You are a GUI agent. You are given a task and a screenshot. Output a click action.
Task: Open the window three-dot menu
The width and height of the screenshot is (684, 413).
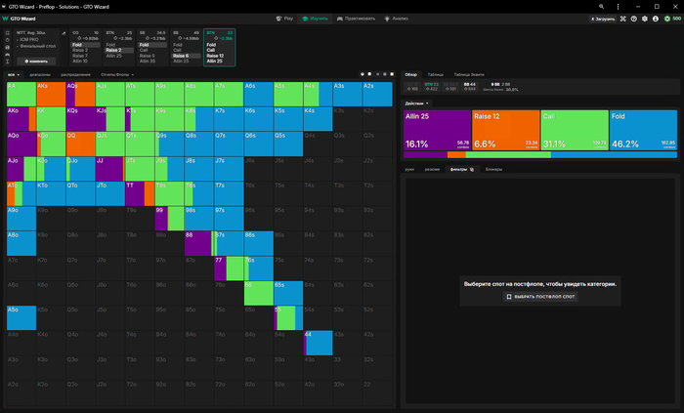(618, 7)
